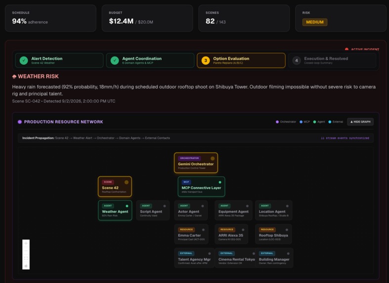Viewport: 389px width, 283px height.
Task: Click the gray step 4 circle
Action: click(297, 60)
